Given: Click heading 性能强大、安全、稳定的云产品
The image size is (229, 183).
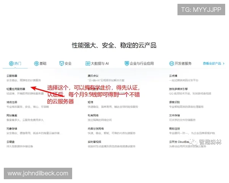Looking at the screenshot, I should [114, 45].
